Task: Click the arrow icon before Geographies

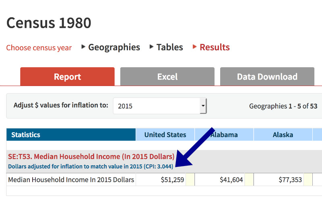Action: 83,47
